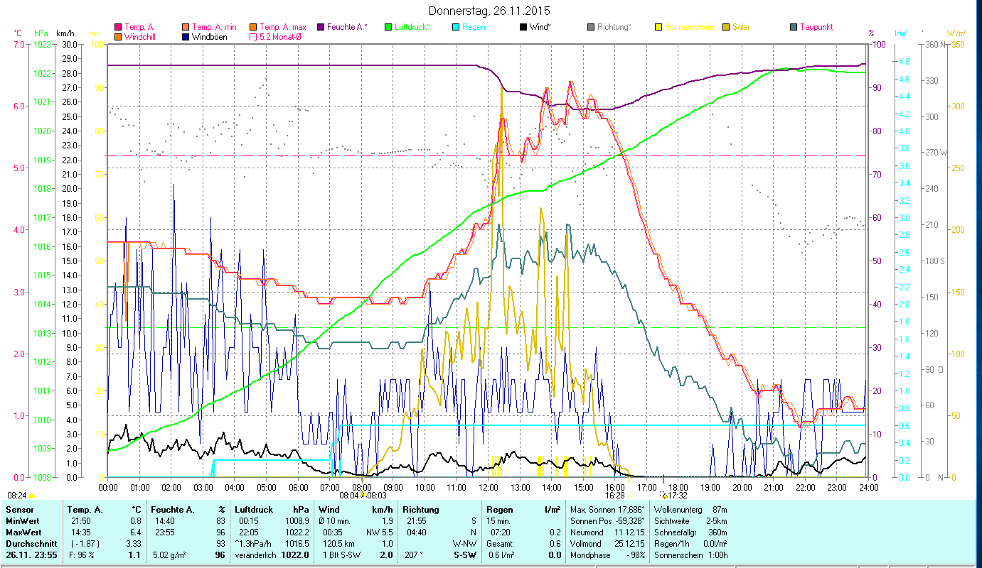Click the teal Taupunkt legend square
The height and width of the screenshot is (568, 982).
coord(794,28)
